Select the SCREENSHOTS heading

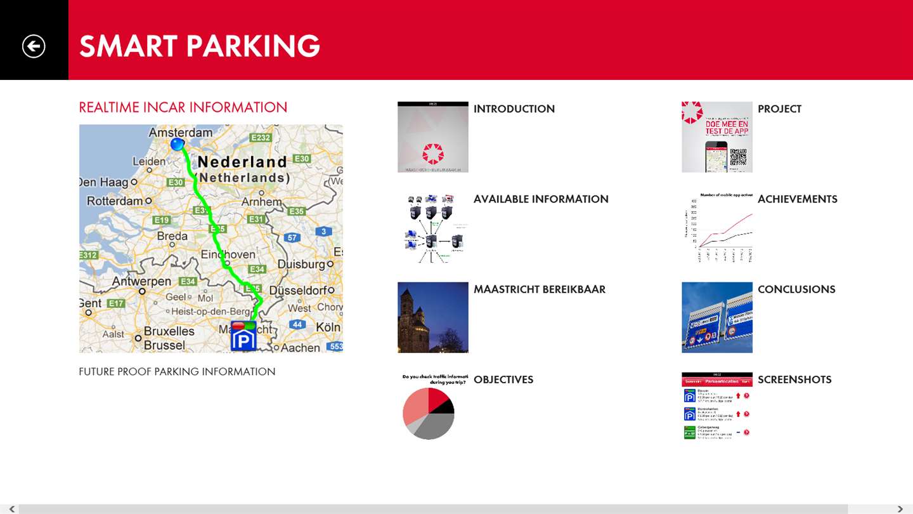coord(794,379)
